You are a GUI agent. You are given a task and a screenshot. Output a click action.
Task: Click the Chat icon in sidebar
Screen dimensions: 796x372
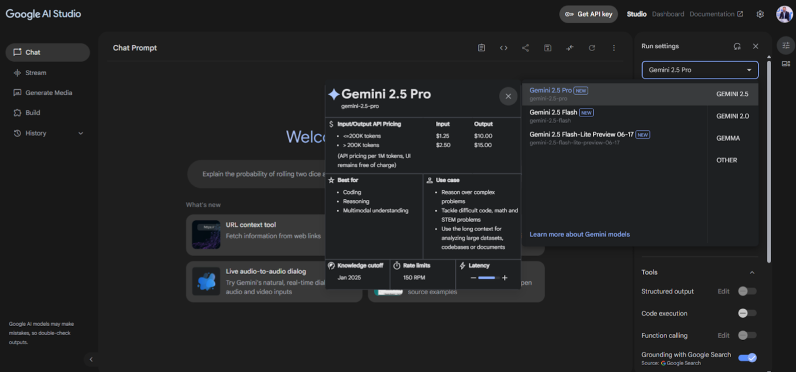[18, 52]
